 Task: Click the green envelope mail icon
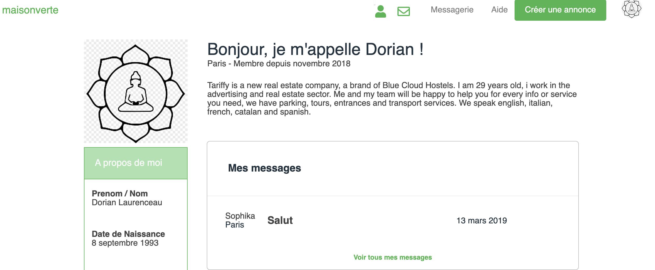point(403,11)
